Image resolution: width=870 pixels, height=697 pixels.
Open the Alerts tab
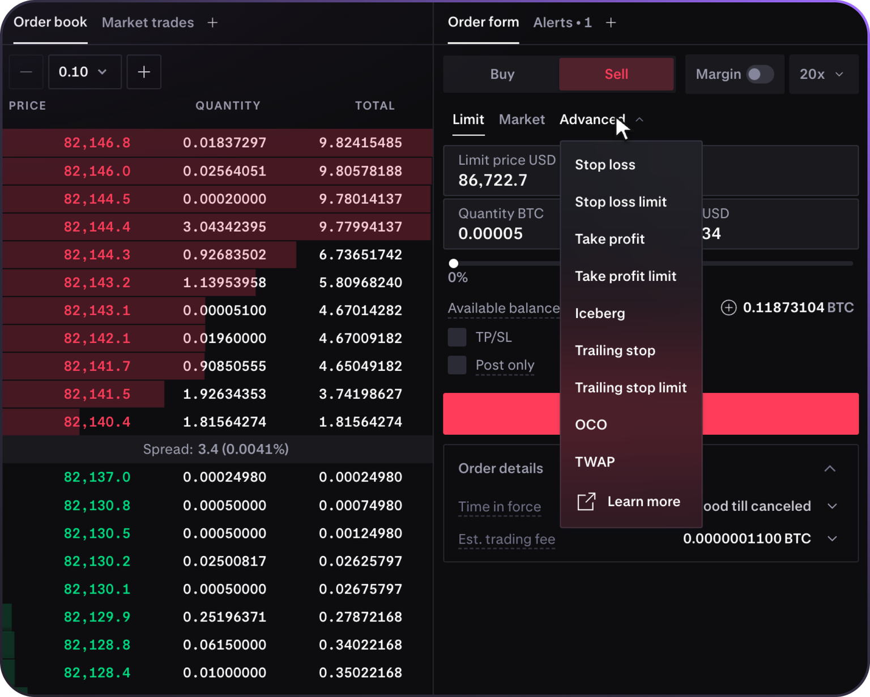pyautogui.click(x=562, y=23)
